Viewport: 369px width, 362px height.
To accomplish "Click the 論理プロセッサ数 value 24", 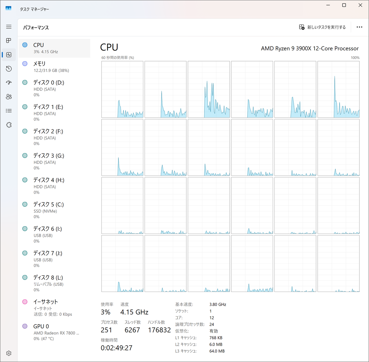I will (x=212, y=325).
